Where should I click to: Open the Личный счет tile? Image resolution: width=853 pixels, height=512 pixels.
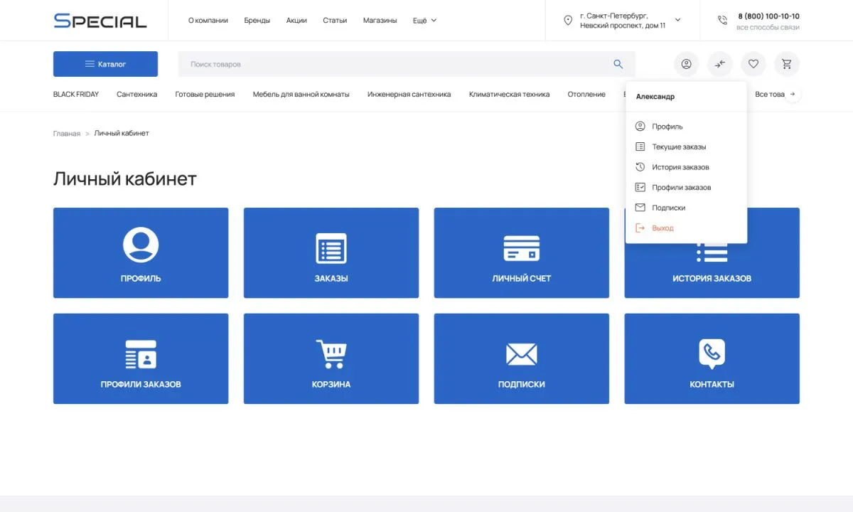tap(521, 253)
